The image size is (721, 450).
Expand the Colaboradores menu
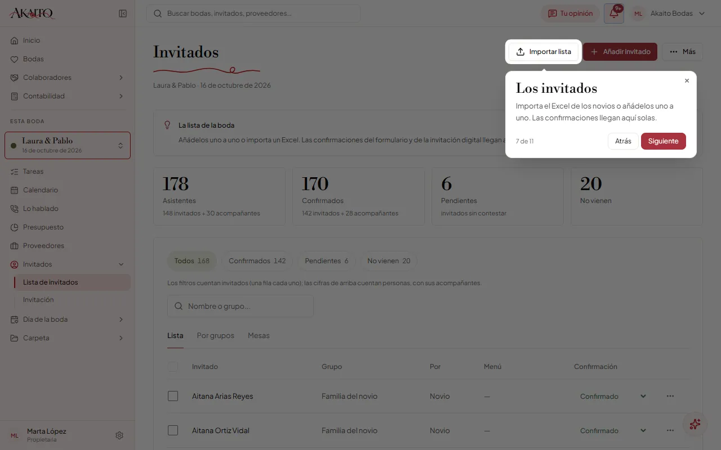coord(68,78)
